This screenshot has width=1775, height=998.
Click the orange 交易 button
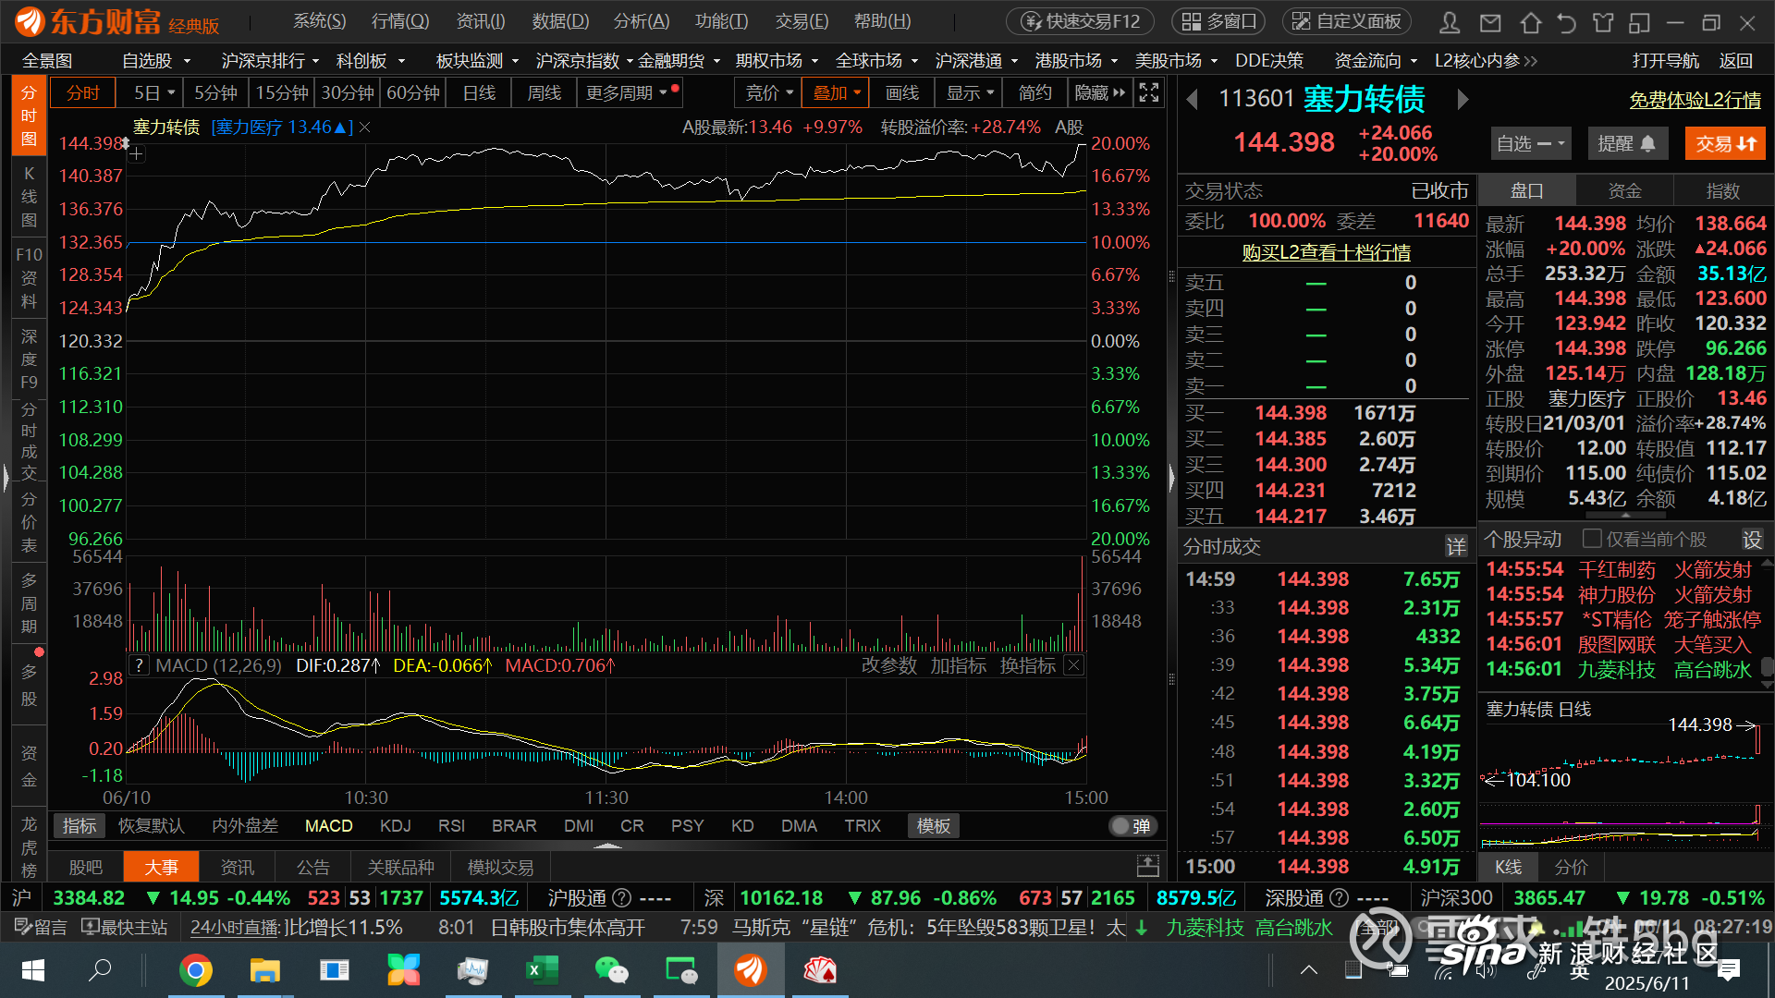pyautogui.click(x=1725, y=143)
